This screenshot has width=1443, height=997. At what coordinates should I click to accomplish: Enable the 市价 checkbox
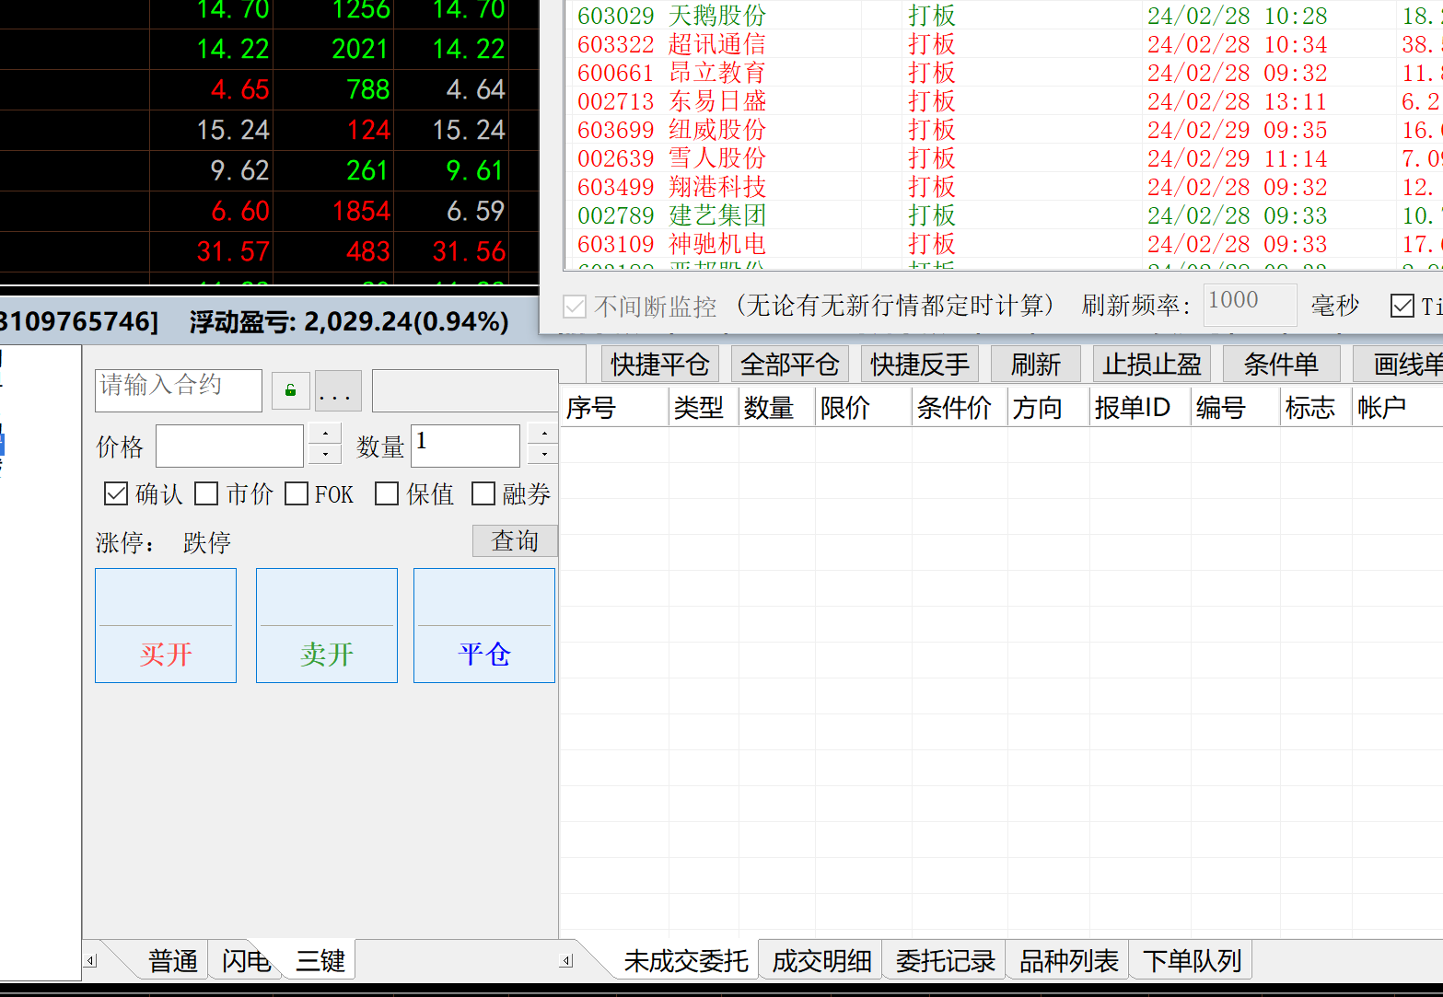tap(206, 494)
